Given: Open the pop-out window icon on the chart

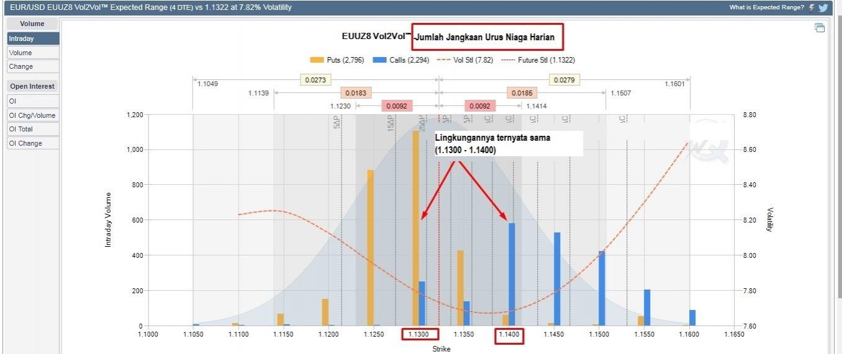Looking at the screenshot, I should click(820, 27).
